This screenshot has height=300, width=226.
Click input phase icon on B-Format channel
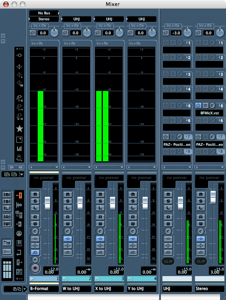click(x=33, y=33)
